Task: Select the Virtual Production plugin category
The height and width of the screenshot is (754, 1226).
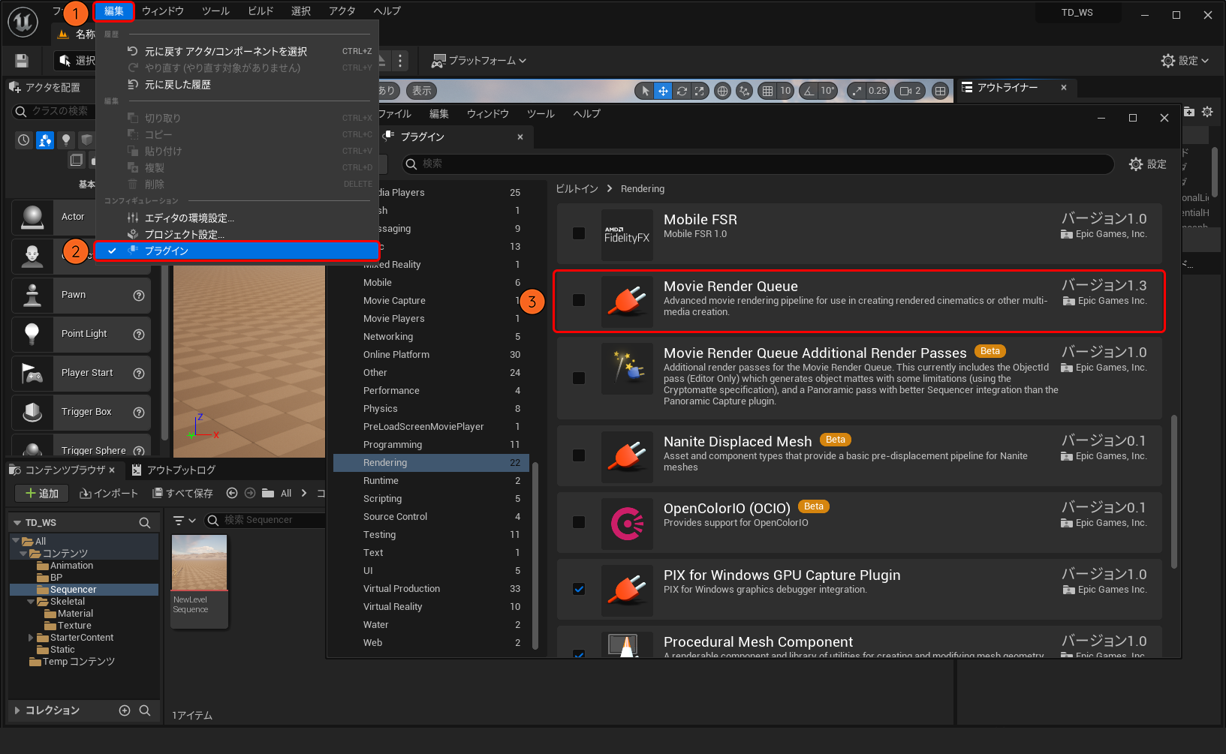Action: click(x=402, y=589)
